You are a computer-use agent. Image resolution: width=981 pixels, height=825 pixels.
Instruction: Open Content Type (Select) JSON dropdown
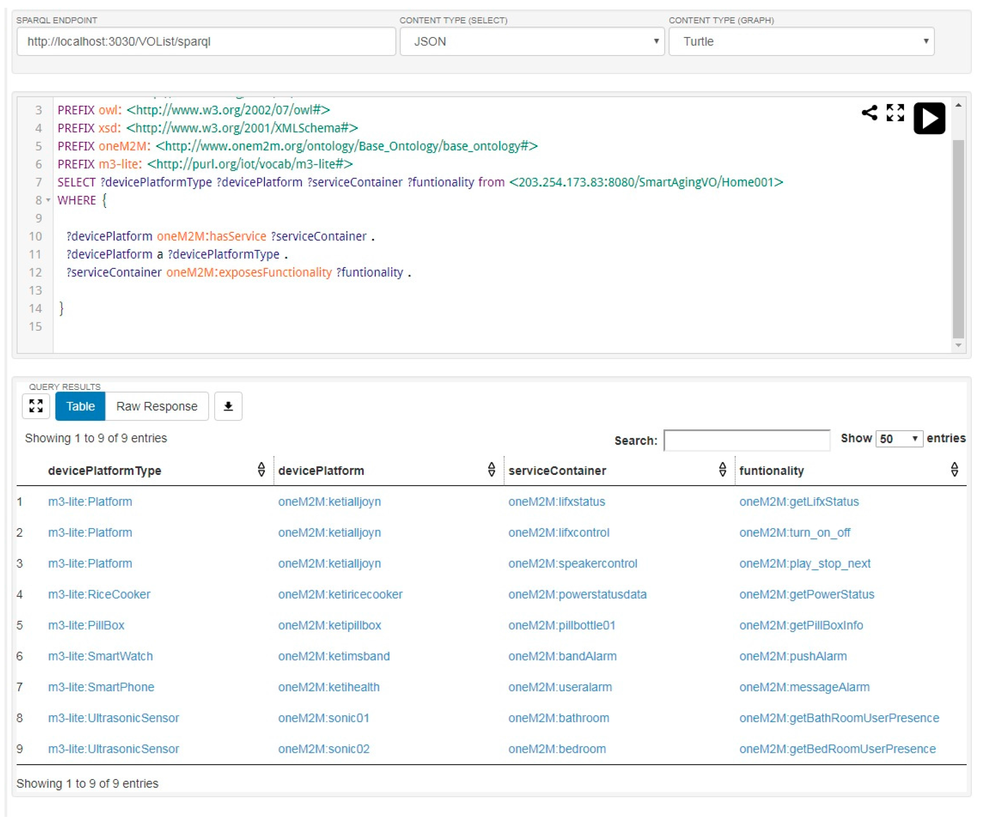[x=532, y=42]
